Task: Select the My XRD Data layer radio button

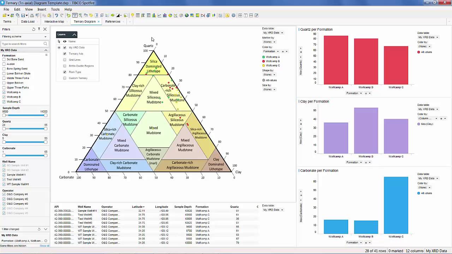Action: click(59, 47)
